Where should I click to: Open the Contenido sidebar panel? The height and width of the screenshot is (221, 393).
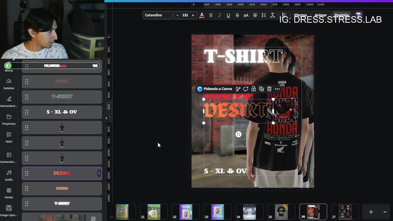click(x=9, y=158)
